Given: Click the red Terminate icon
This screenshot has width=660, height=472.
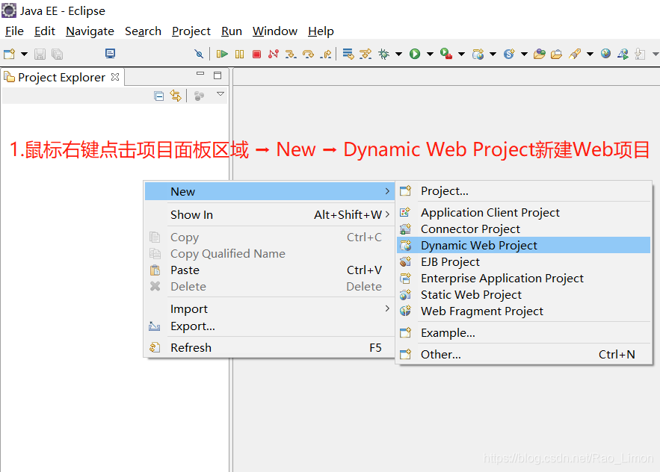Looking at the screenshot, I should pyautogui.click(x=256, y=54).
